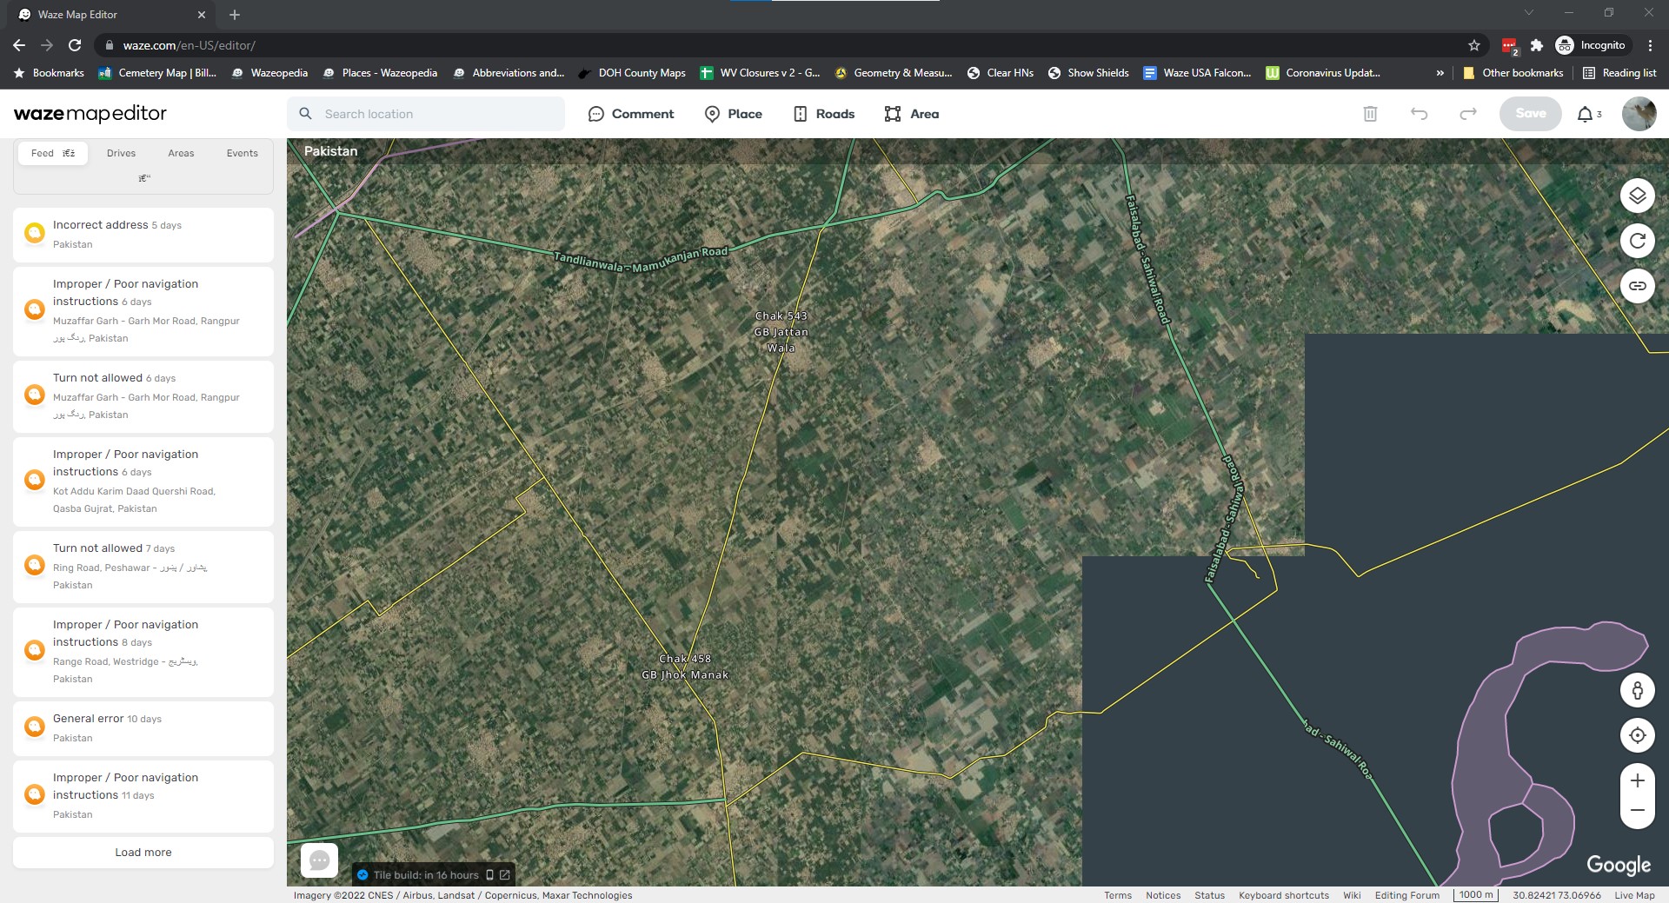The image size is (1669, 903).
Task: Open the Place creation menu
Action: point(733,114)
